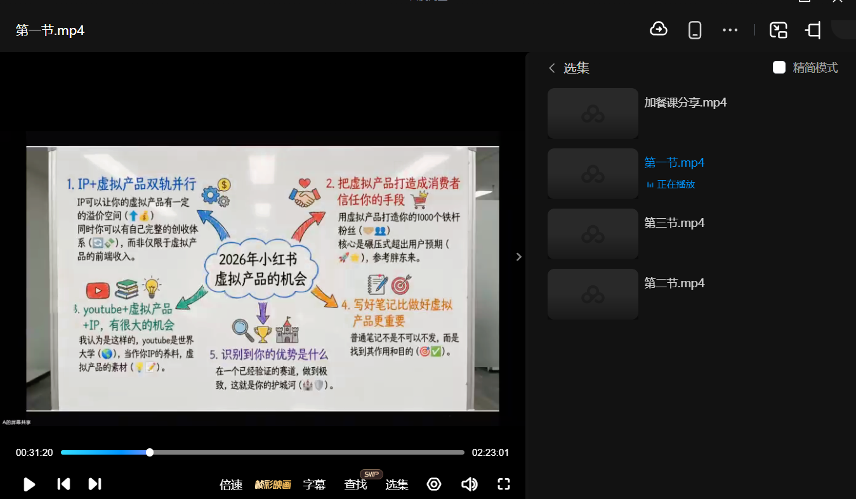
Task: Skip to the previous video
Action: 63,484
